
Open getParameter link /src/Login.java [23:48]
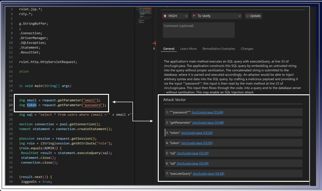pos(208,122)
